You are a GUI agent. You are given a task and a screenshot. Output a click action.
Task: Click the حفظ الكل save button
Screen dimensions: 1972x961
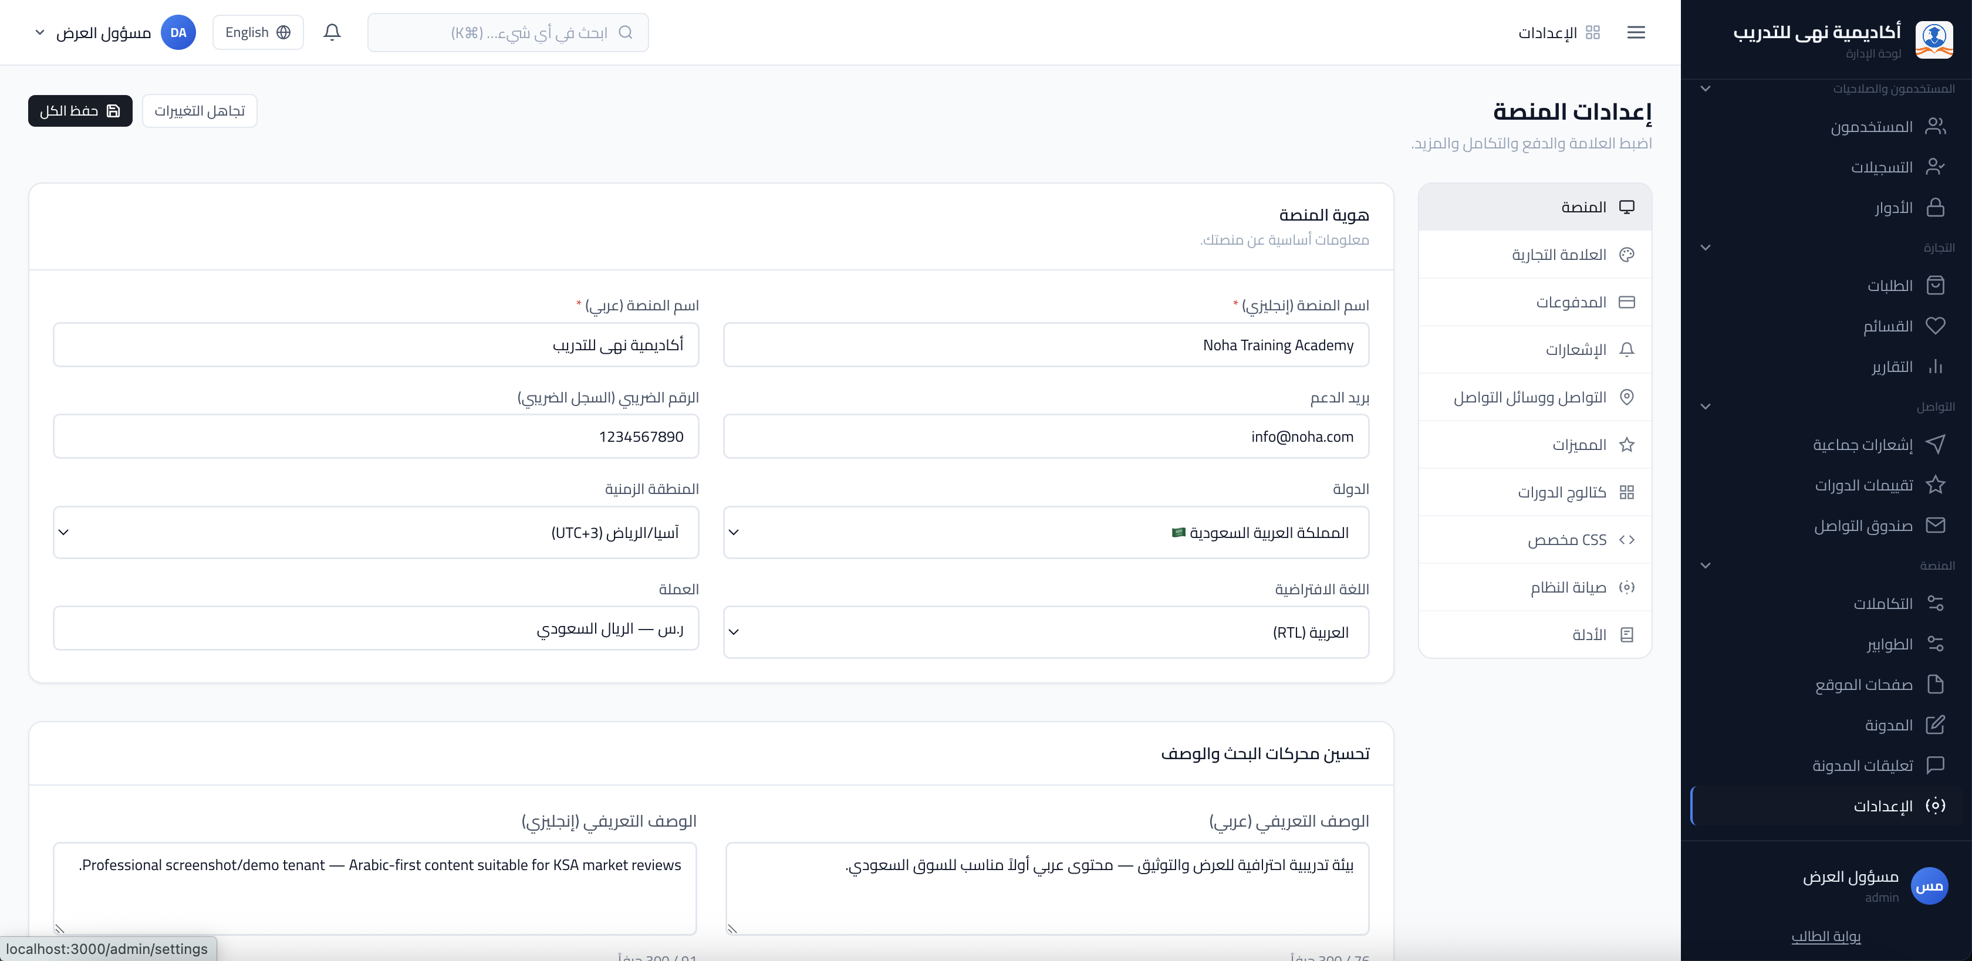80,111
